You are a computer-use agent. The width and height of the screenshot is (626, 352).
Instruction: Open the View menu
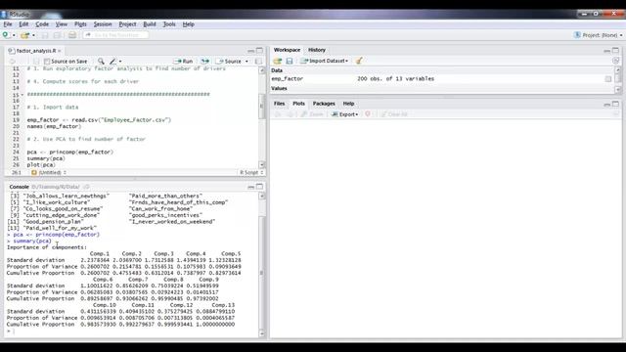click(x=61, y=24)
